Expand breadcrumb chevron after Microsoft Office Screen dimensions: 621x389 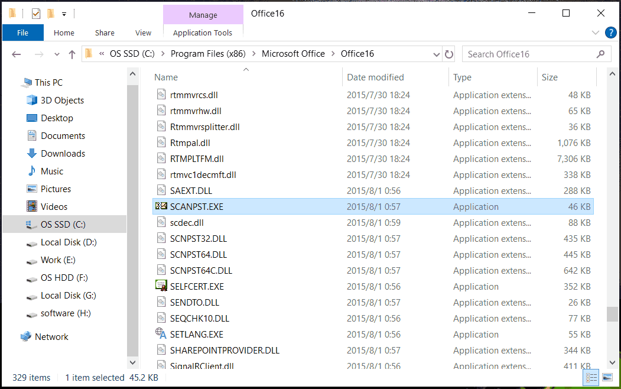[333, 54]
